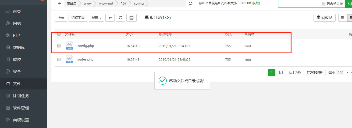The image size is (352, 128).
Task: Click the 共2条数据 pagination text
Action: point(314,73)
